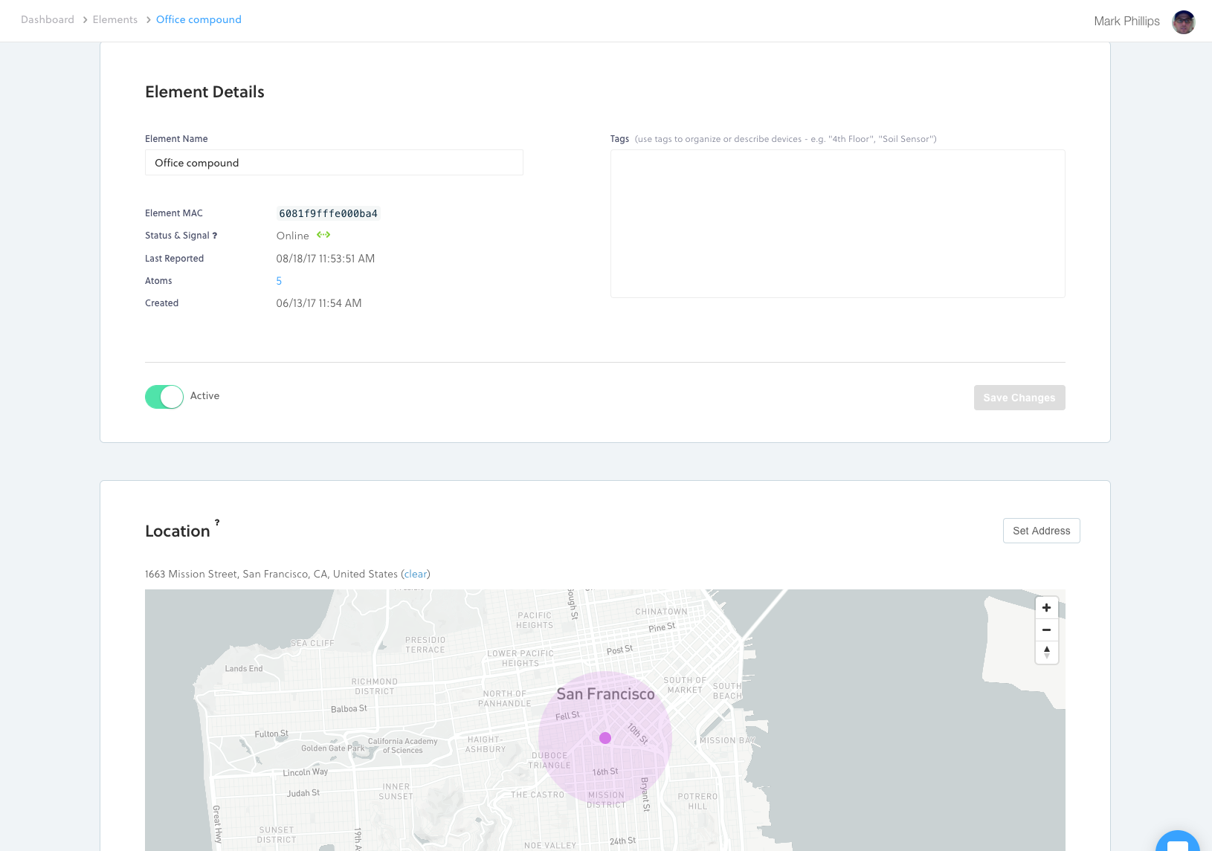1212x851 pixels.
Task: Click the online signal status icon
Action: pyautogui.click(x=323, y=235)
